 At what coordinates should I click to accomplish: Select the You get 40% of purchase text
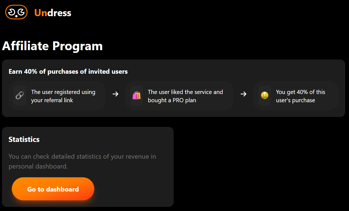[x=300, y=96]
